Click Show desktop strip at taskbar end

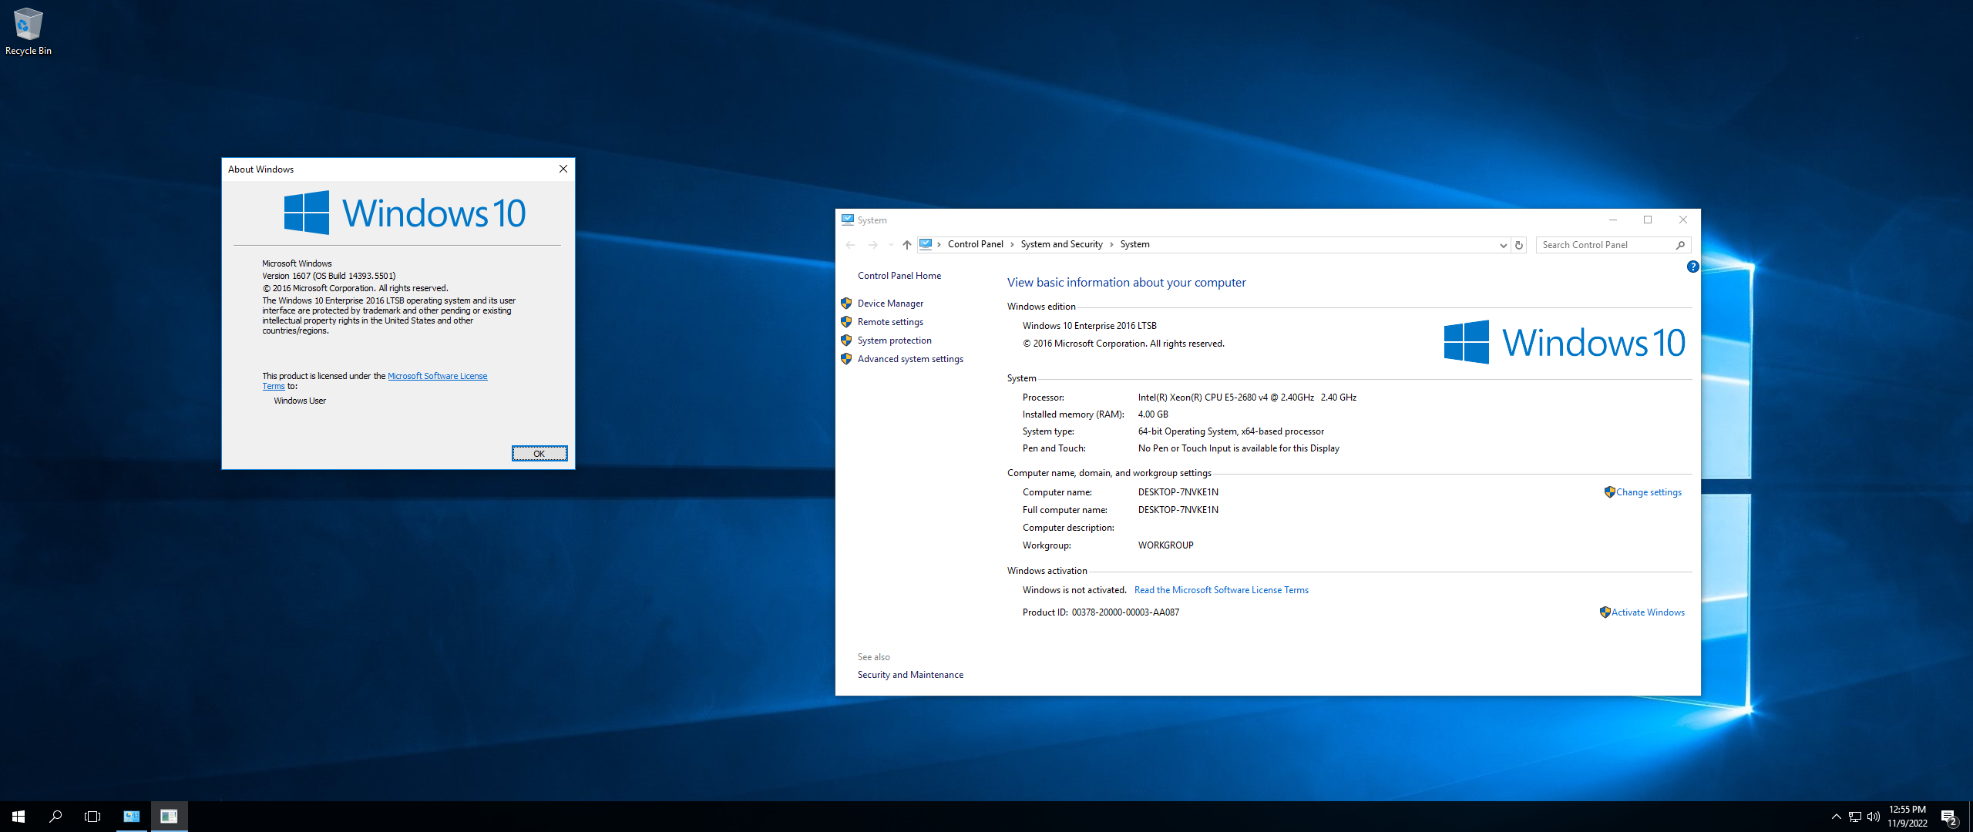click(1970, 817)
